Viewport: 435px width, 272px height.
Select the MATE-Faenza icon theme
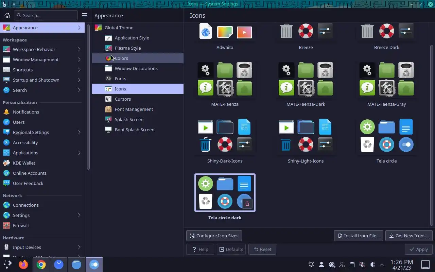coord(225,84)
